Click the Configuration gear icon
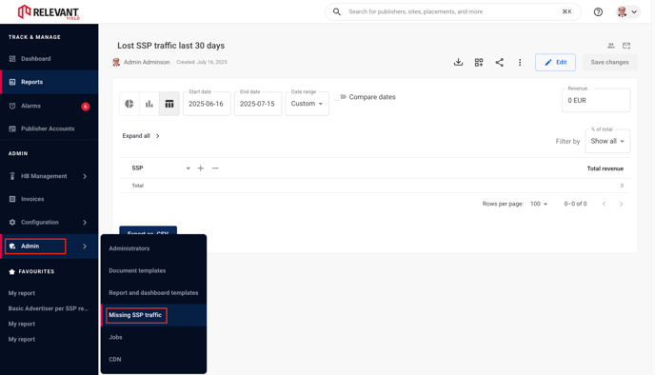 point(12,222)
